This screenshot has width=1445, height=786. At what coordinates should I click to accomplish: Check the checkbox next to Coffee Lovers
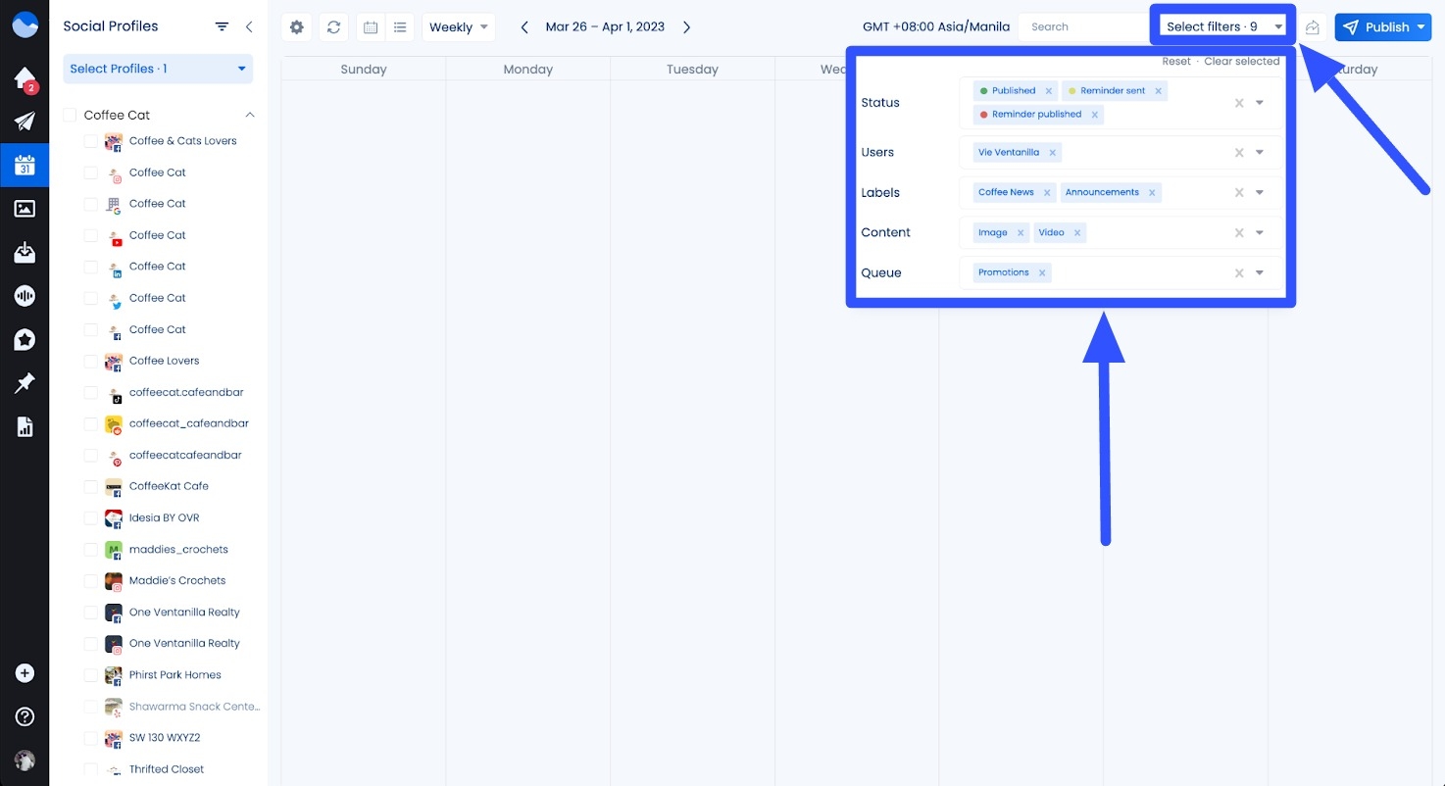[x=90, y=361]
